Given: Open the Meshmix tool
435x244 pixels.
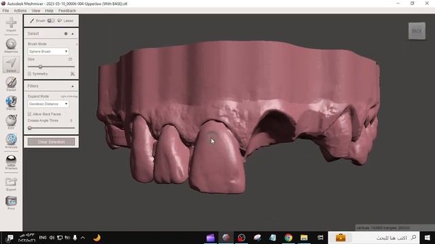Looking at the screenshot, I should [11, 45].
